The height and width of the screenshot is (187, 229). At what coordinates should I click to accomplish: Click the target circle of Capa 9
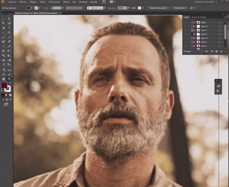219,34
